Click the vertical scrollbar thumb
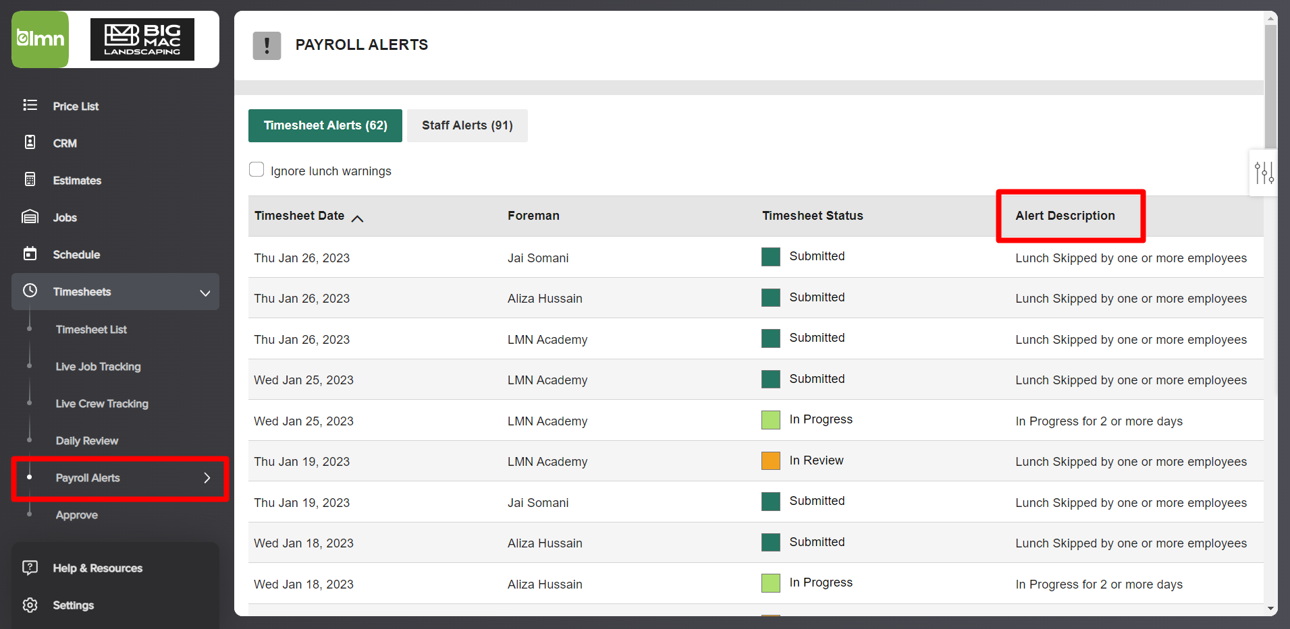This screenshot has height=629, width=1290. 1270,86
